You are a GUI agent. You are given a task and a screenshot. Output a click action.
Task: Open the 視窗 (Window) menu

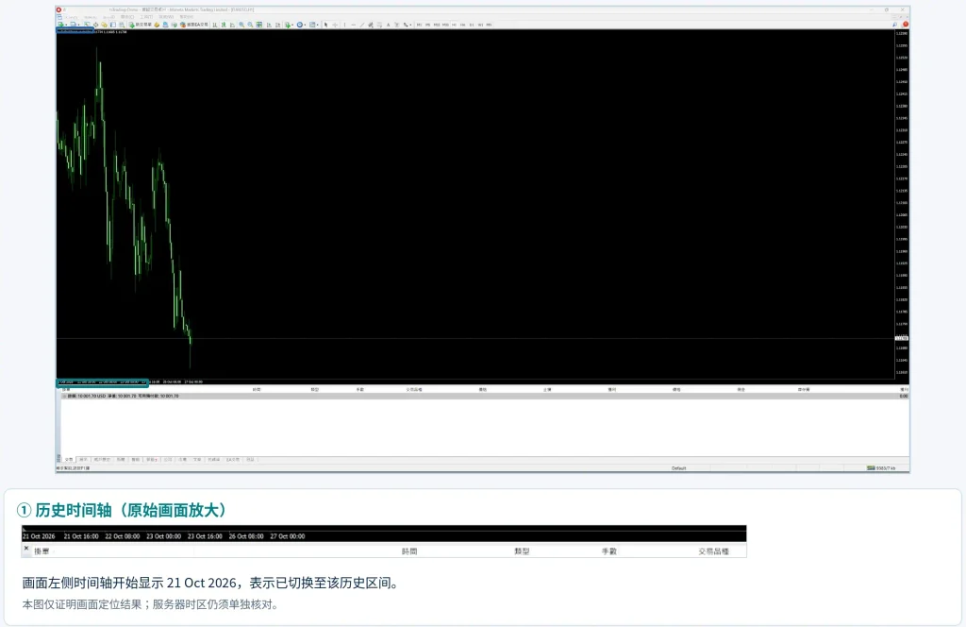pyautogui.click(x=166, y=17)
